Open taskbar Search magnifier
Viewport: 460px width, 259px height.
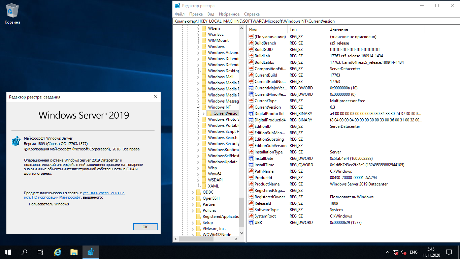click(24, 252)
